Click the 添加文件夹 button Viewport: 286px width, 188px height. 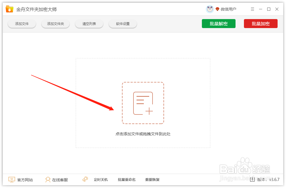pyautogui.click(x=56, y=24)
